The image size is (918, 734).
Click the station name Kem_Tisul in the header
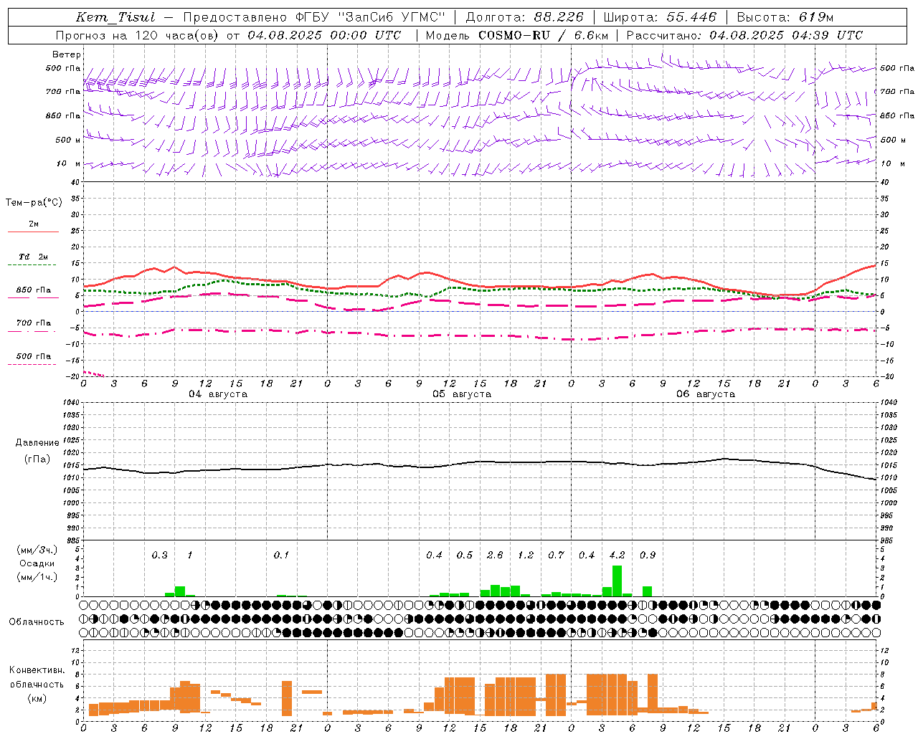pyautogui.click(x=115, y=17)
